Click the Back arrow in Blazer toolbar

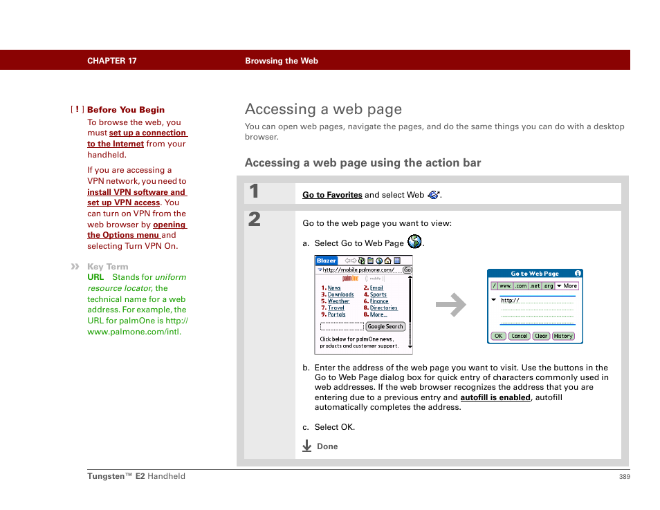click(348, 261)
